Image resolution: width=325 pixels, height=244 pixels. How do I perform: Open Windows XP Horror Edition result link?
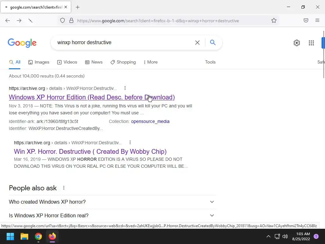92,97
